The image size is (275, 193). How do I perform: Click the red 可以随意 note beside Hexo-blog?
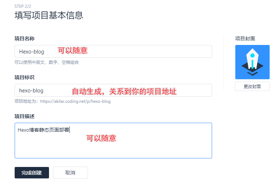[x=73, y=51]
